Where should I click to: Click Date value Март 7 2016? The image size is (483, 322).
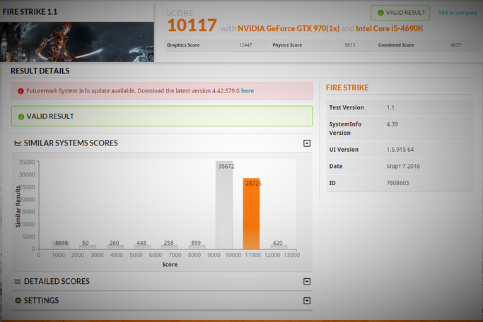(403, 167)
